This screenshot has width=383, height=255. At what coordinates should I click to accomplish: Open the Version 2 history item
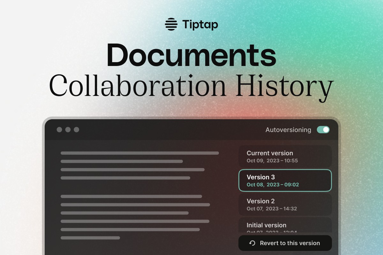[285, 204]
